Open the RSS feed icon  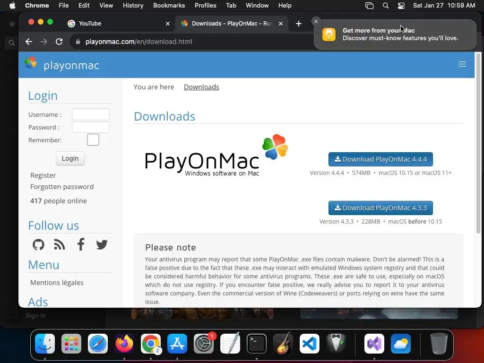(x=59, y=244)
